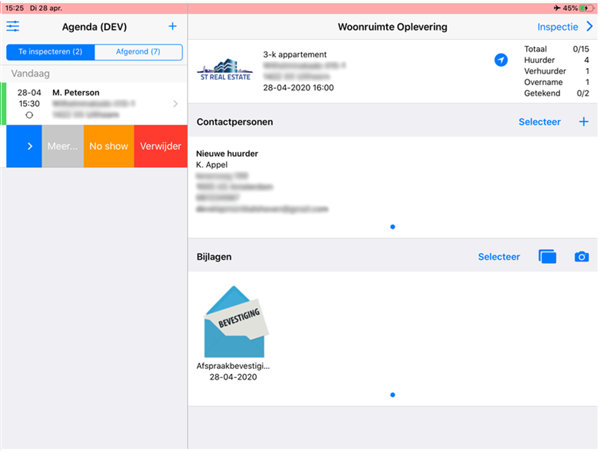Mark appointment as 'No show'
The image size is (600, 452).
point(109,146)
